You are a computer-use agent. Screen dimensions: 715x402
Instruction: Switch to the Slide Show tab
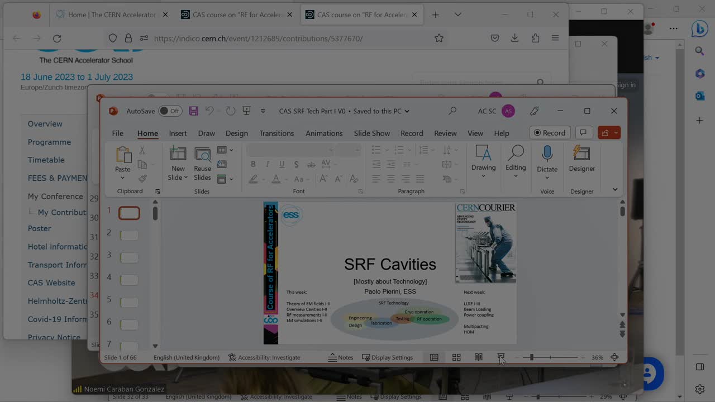click(371, 133)
